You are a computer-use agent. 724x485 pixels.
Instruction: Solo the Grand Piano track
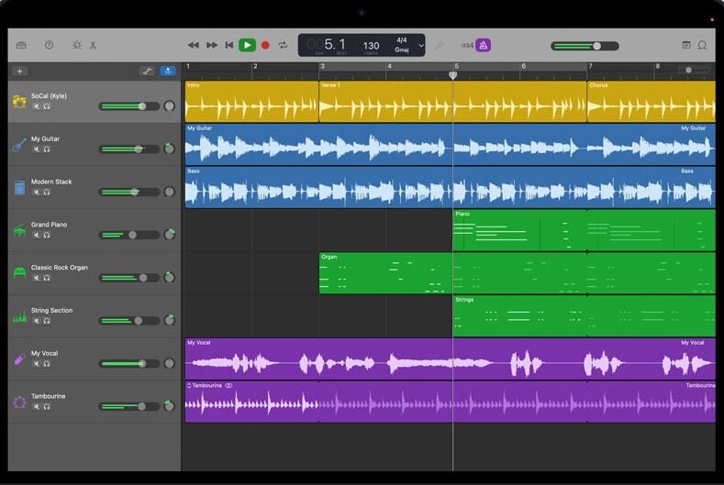(x=47, y=236)
